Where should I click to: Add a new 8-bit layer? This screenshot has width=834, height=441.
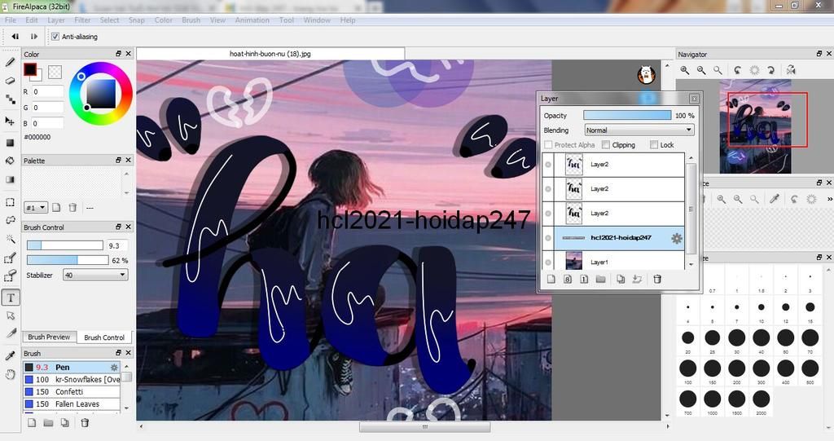(568, 279)
